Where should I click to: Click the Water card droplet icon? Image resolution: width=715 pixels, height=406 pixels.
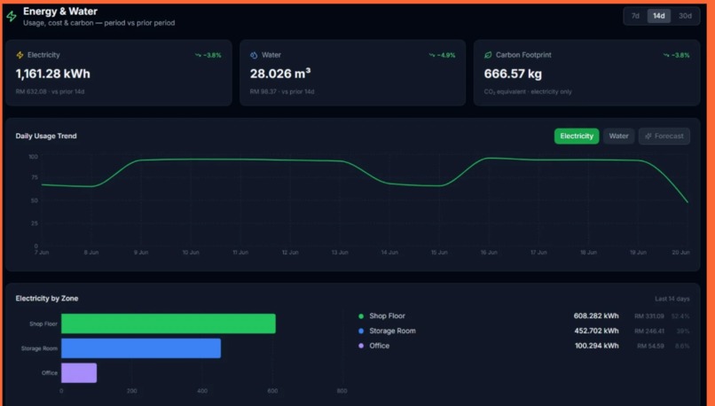254,55
